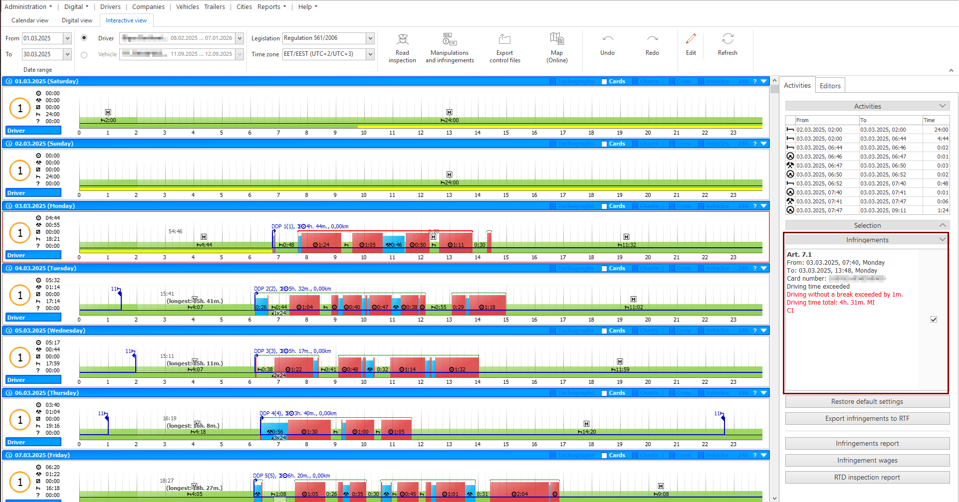Open the Map (Online) tool
The image size is (959, 502).
pyautogui.click(x=557, y=48)
